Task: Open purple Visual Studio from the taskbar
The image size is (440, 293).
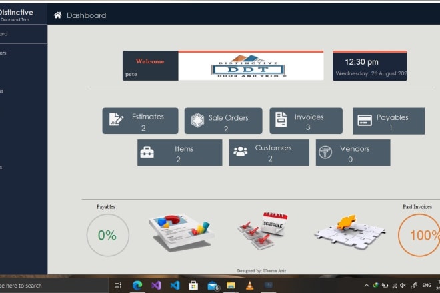Action: click(x=156, y=286)
